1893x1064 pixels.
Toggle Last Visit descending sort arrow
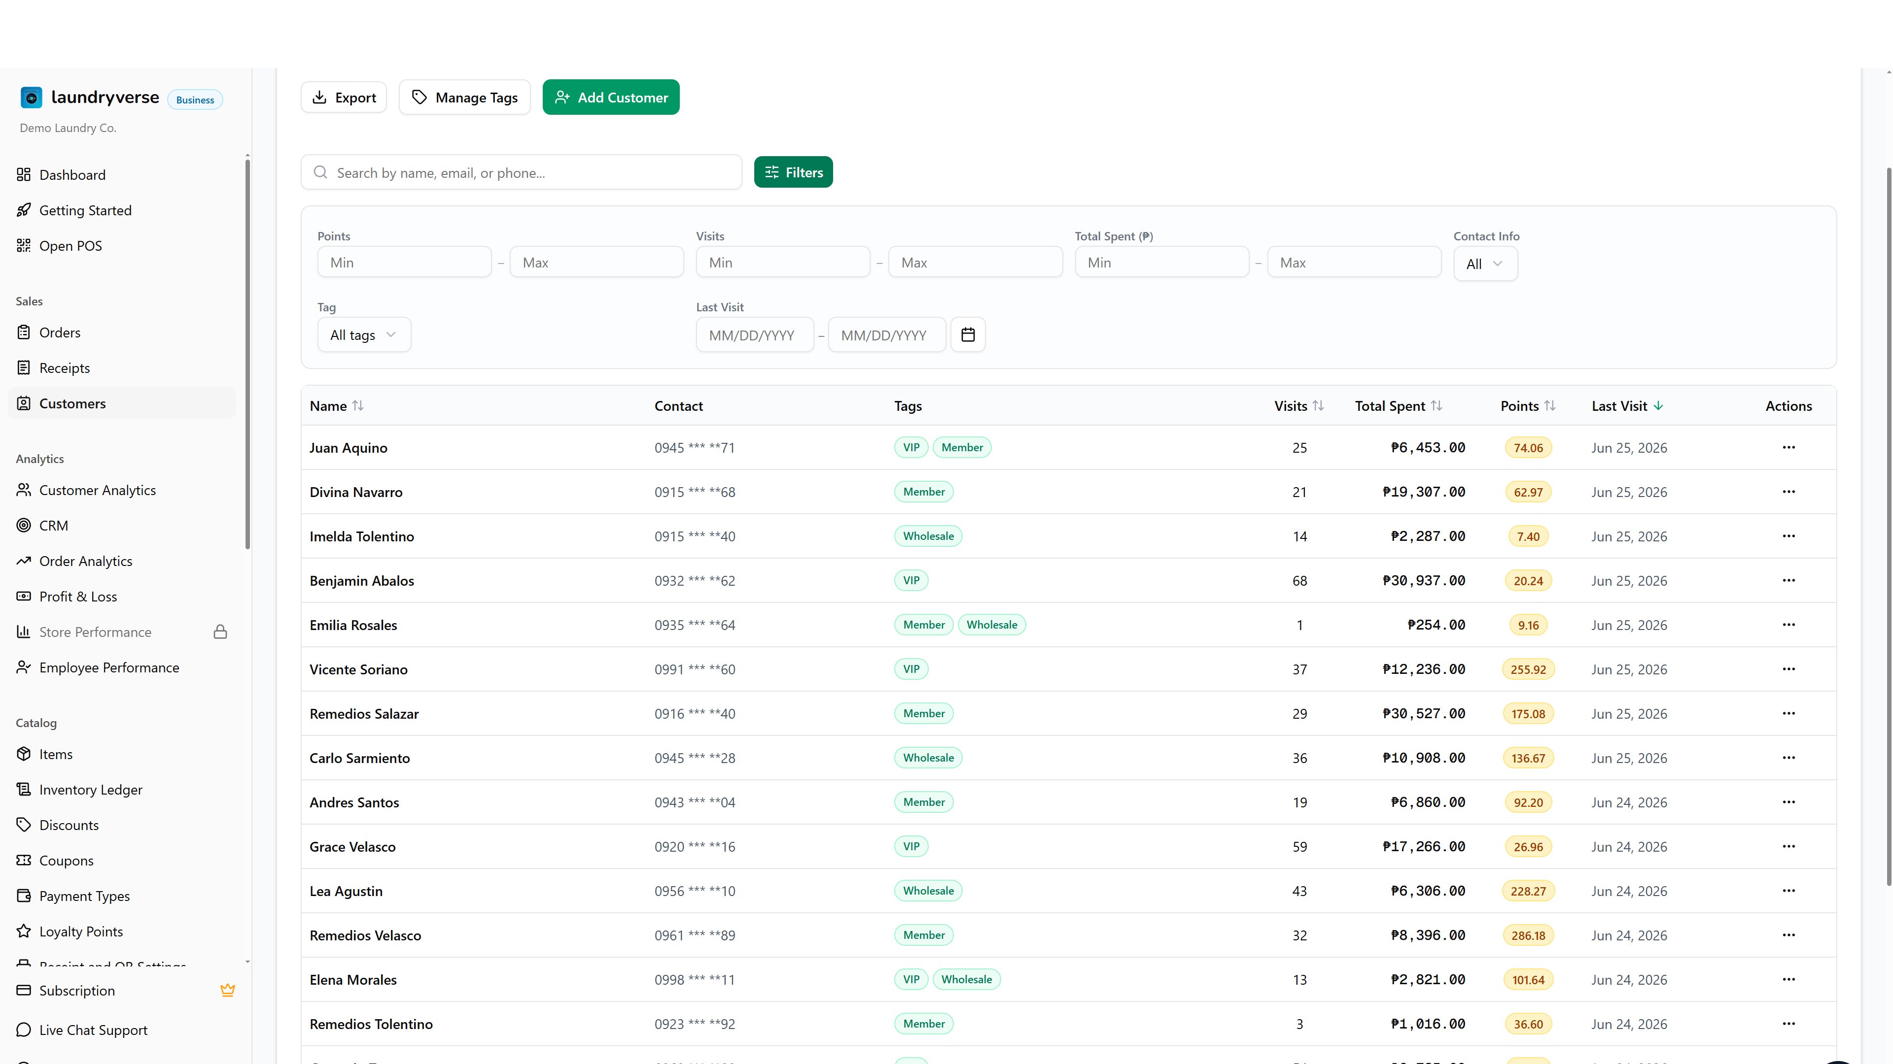[1658, 406]
